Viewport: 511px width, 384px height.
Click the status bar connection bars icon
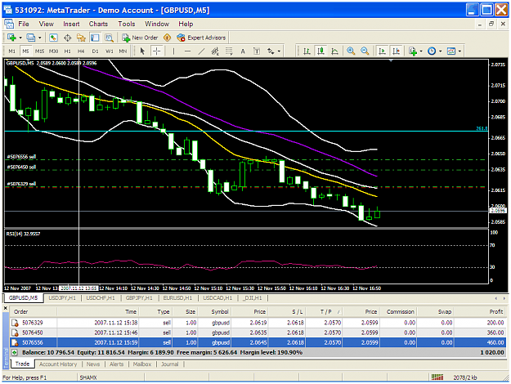(437, 377)
